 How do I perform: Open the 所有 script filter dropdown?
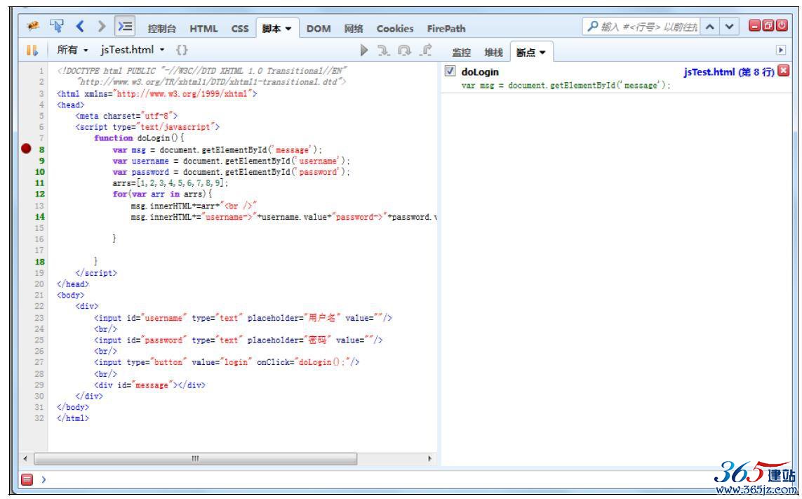coord(72,50)
